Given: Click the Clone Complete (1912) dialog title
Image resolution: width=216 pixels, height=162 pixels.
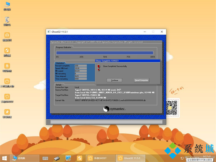Looking at the screenshot, I should tap(107, 61).
